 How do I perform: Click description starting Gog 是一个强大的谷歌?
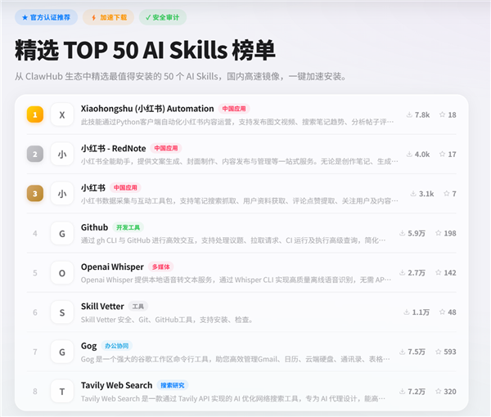coord(235,359)
